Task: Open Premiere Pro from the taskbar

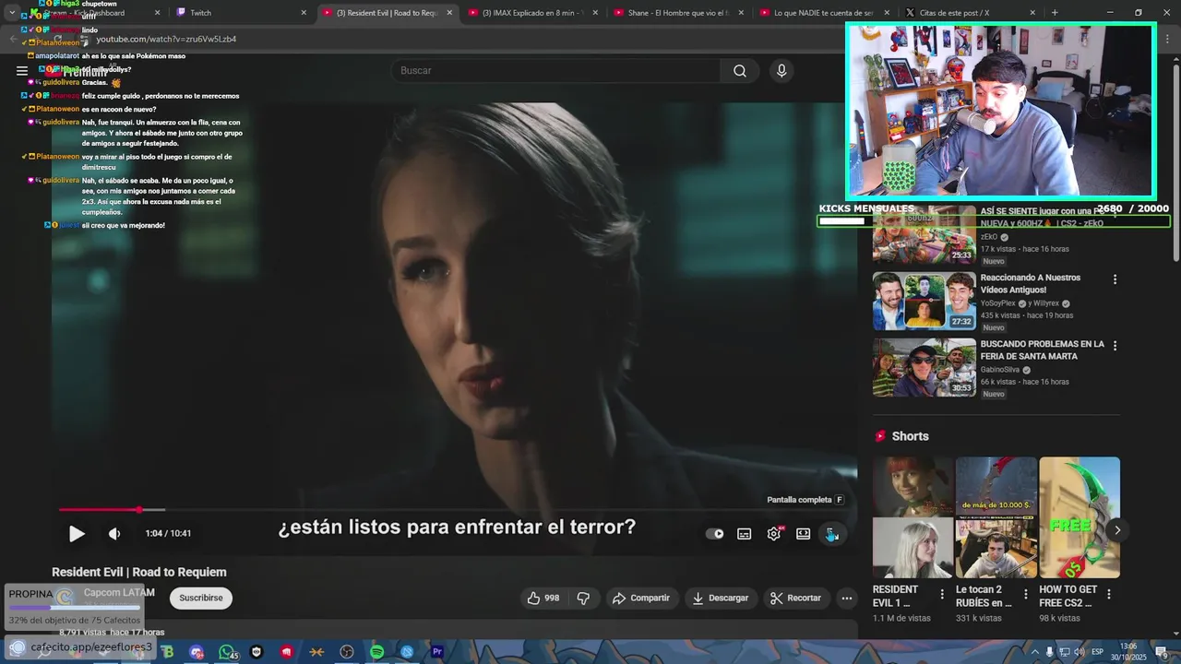Action: [x=437, y=652]
